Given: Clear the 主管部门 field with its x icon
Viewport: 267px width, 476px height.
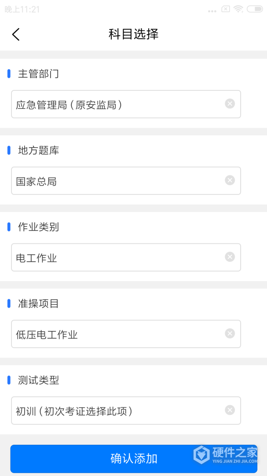Looking at the screenshot, I should [x=230, y=104].
